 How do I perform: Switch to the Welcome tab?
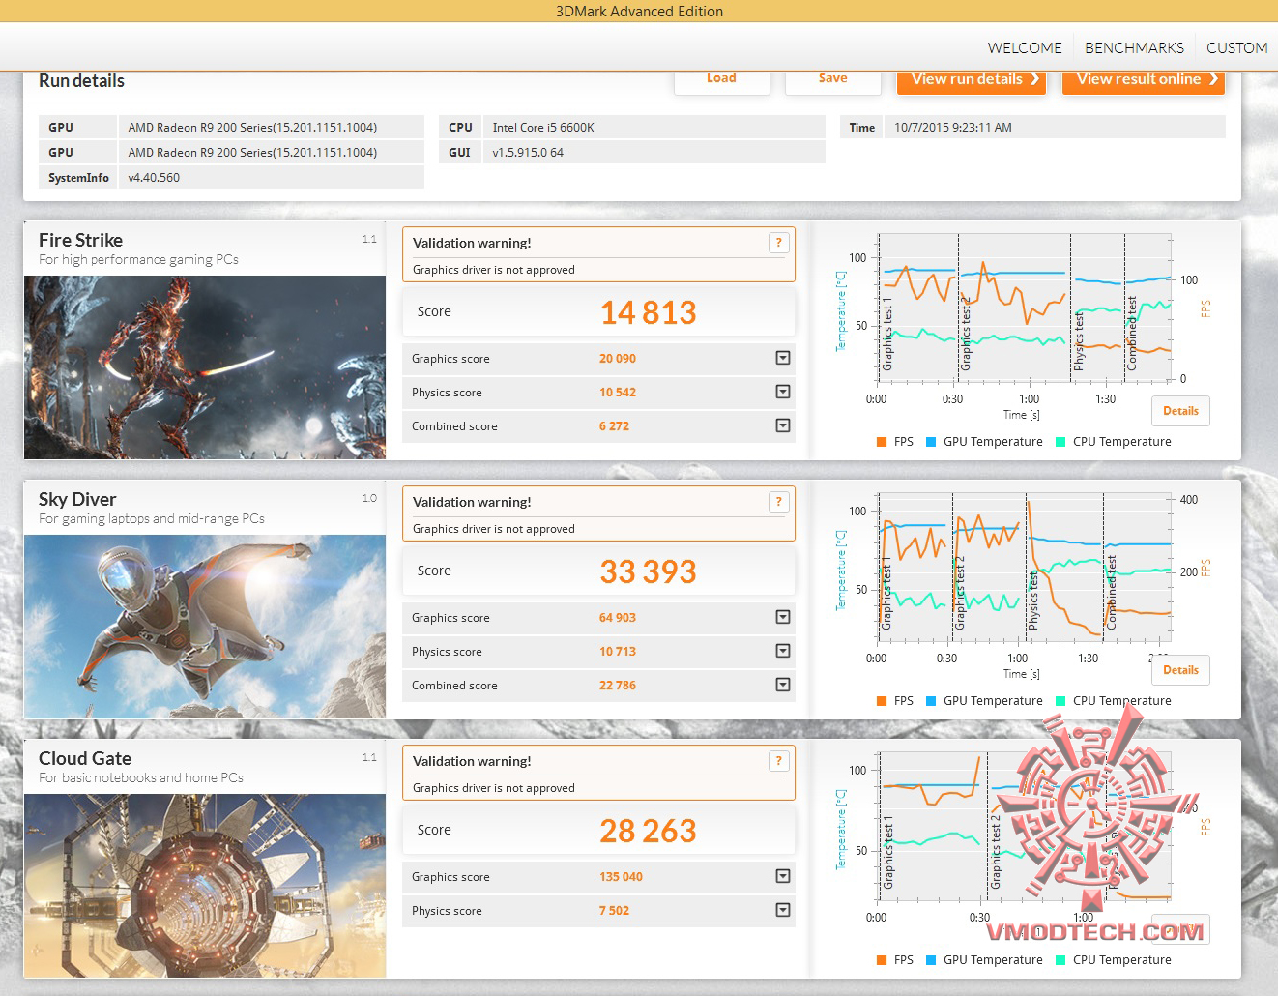click(x=1025, y=47)
